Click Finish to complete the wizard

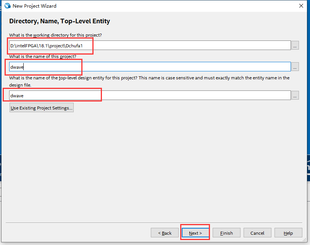click(x=226, y=233)
